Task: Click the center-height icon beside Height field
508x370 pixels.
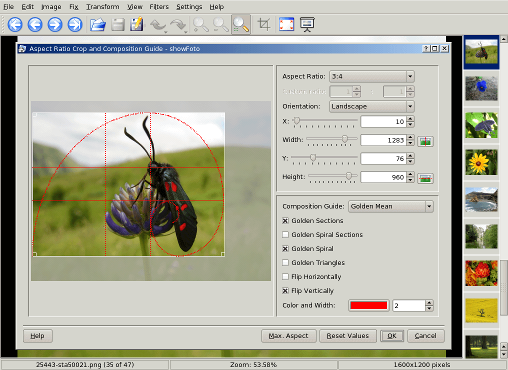Action: click(425, 178)
